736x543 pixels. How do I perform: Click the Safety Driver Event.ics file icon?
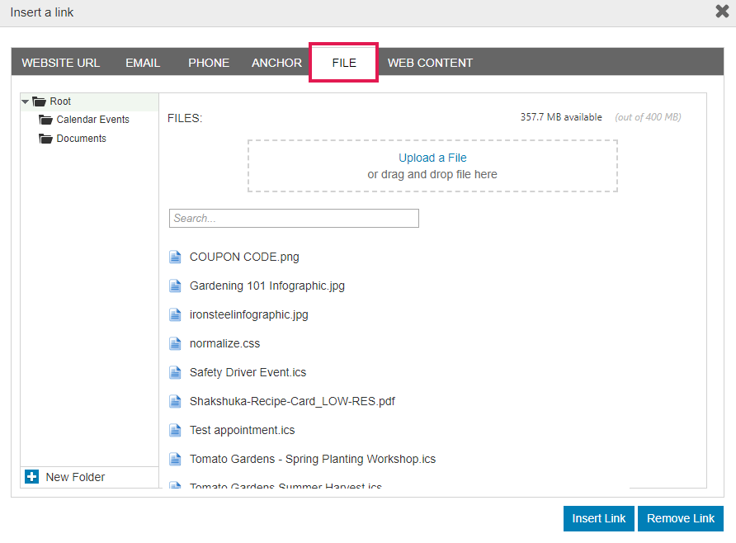(x=175, y=373)
